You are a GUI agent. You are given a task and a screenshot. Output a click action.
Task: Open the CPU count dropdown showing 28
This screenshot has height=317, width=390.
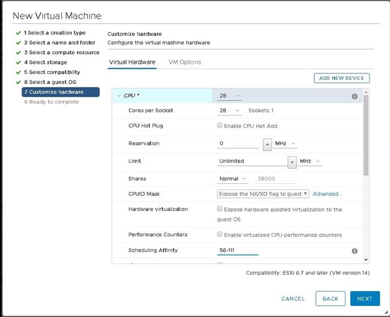coord(229,96)
